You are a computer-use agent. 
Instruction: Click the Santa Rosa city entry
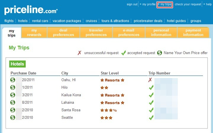[71, 110]
